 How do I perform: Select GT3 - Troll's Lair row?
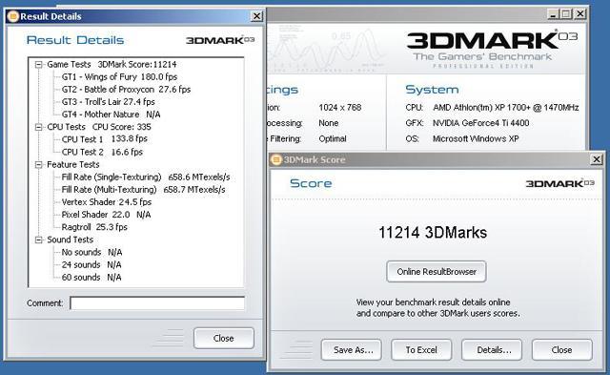click(x=108, y=102)
